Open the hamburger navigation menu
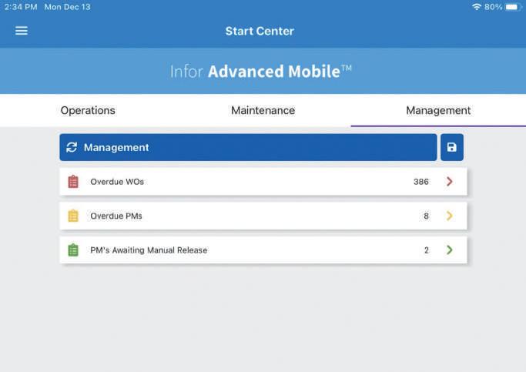 21,31
